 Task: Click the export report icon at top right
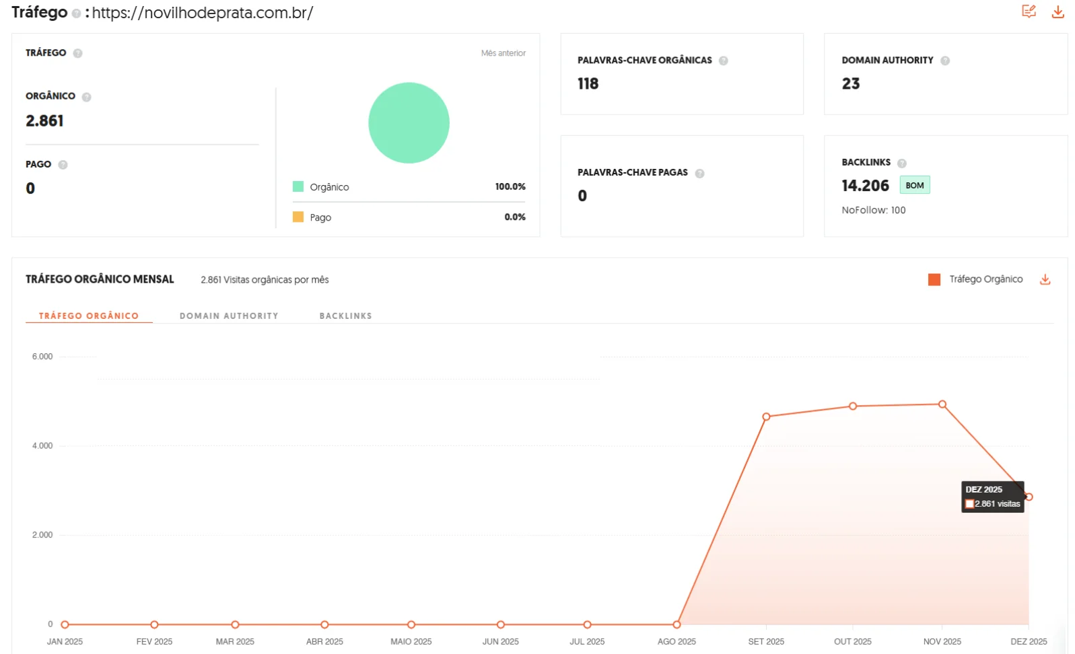(1028, 11)
